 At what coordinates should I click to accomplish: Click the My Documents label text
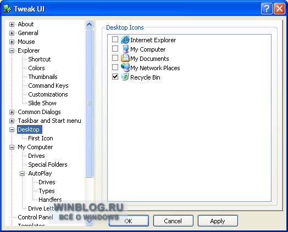tap(149, 59)
